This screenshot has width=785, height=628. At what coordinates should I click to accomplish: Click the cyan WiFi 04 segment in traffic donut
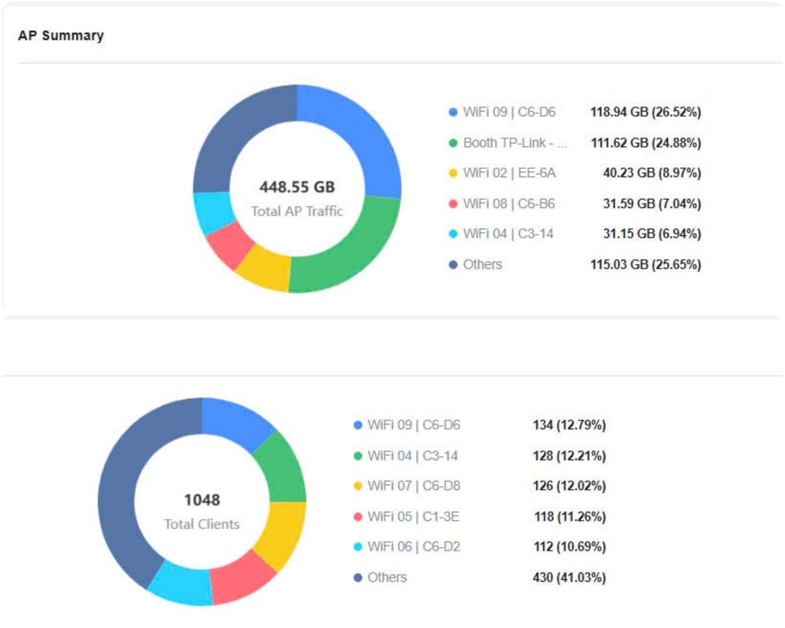point(214,212)
